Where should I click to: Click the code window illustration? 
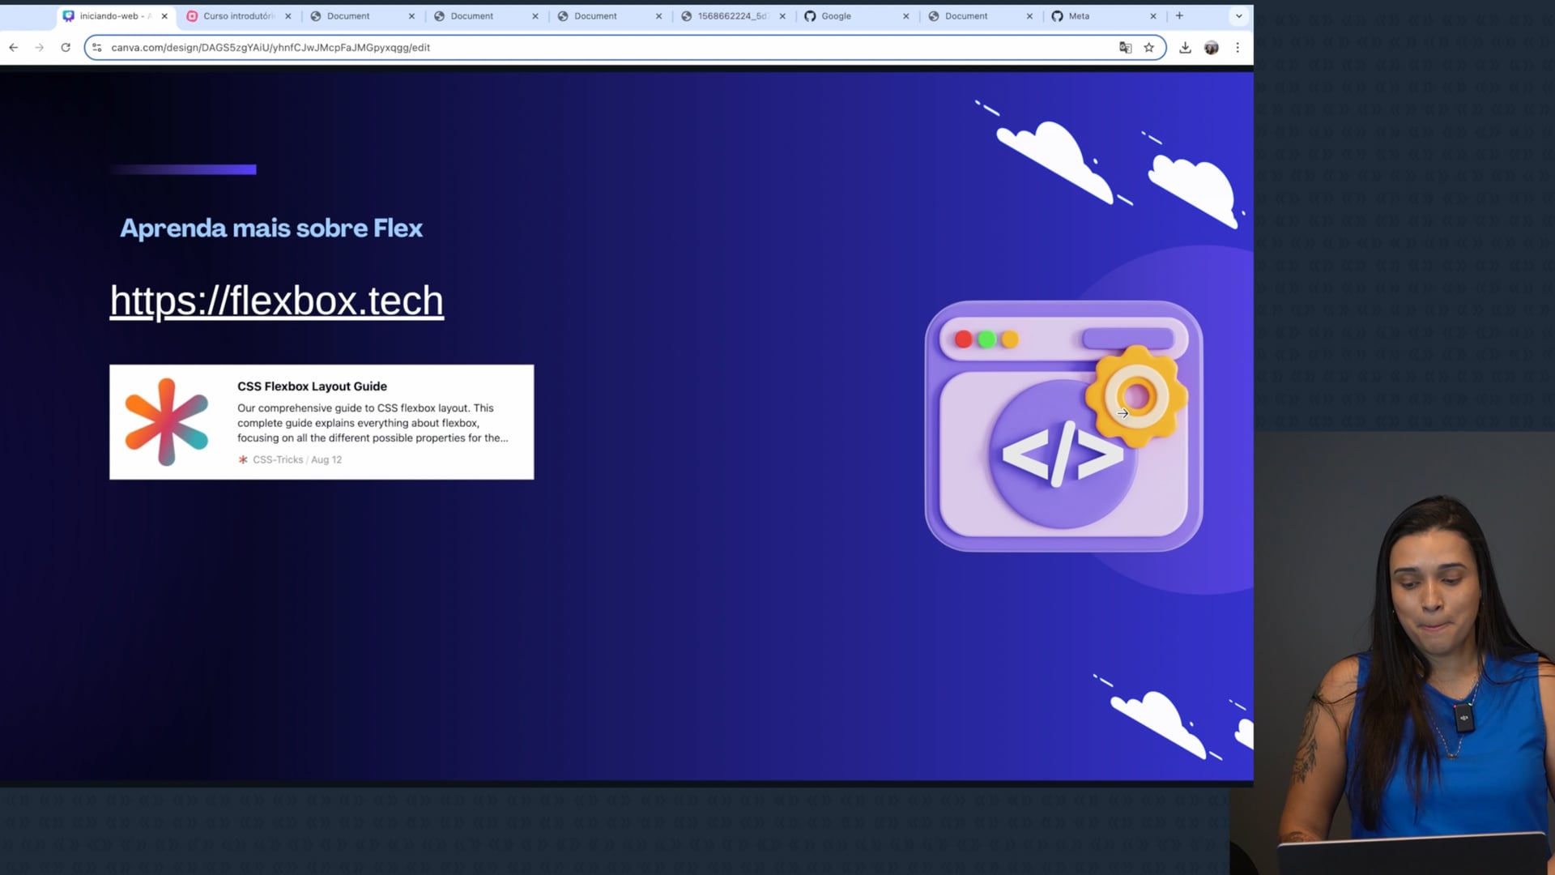pos(1063,427)
